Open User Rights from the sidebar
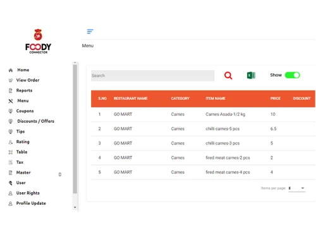This screenshot has width=316, height=237. click(28, 193)
